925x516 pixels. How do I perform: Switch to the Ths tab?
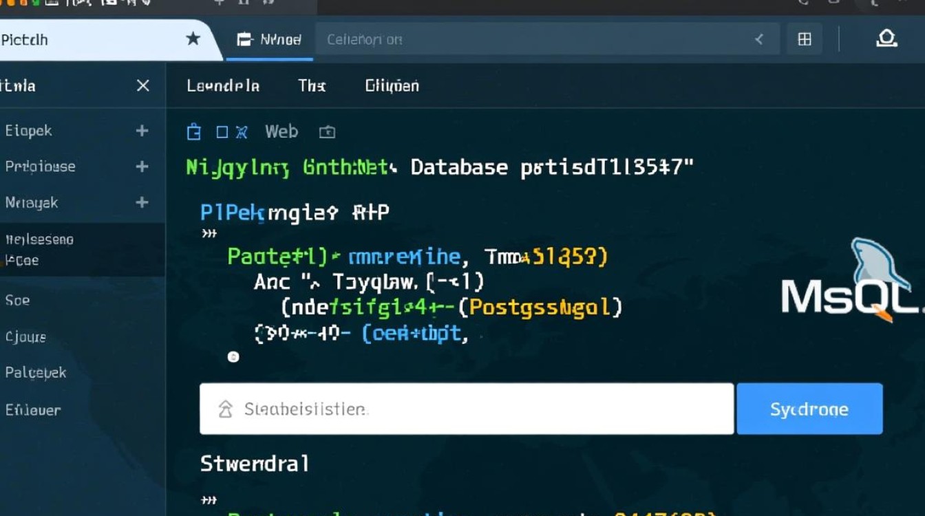point(312,86)
